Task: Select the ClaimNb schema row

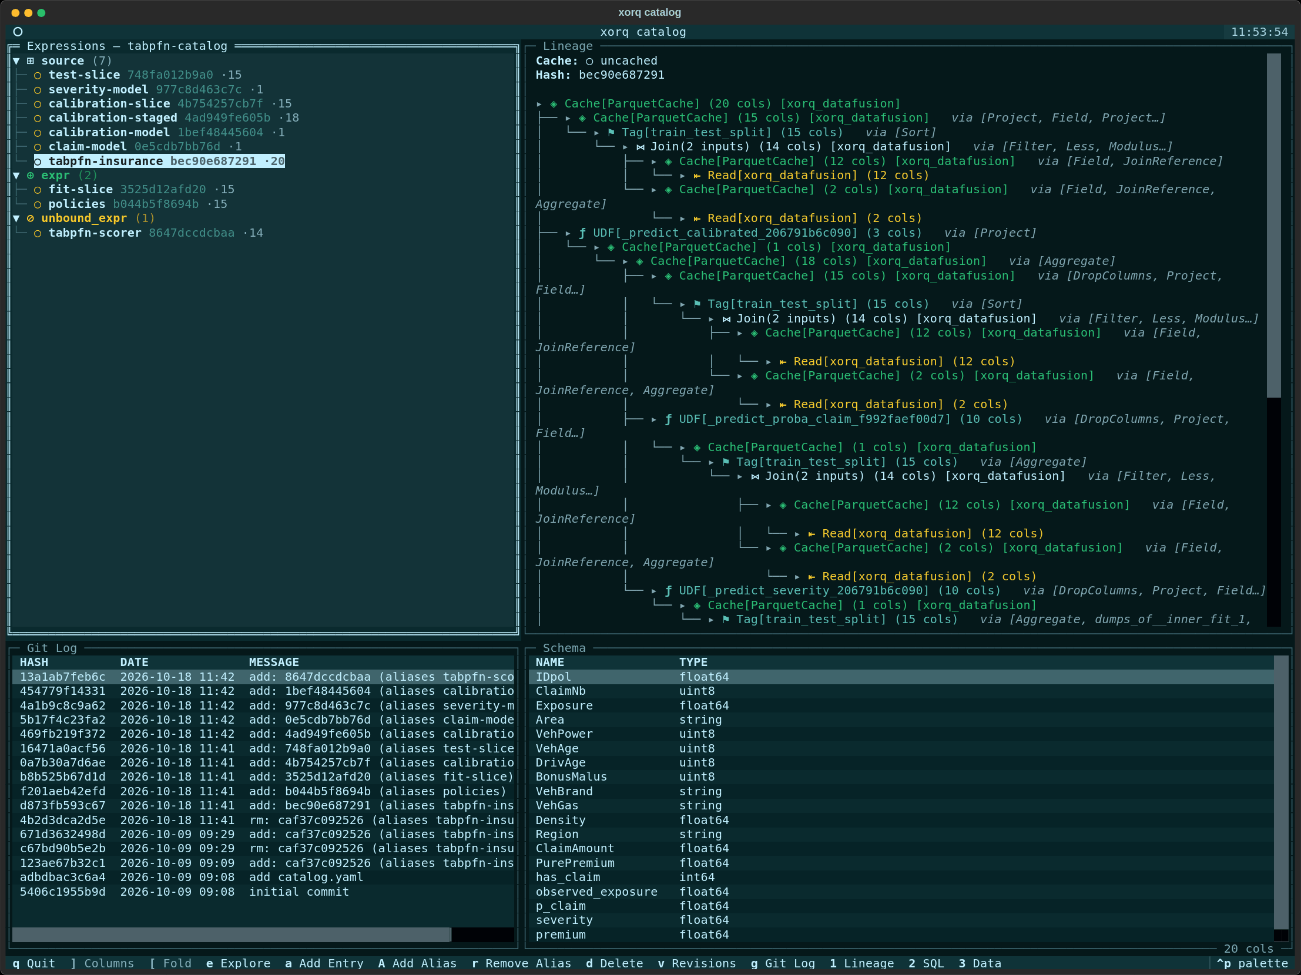Action: pyautogui.click(x=901, y=691)
